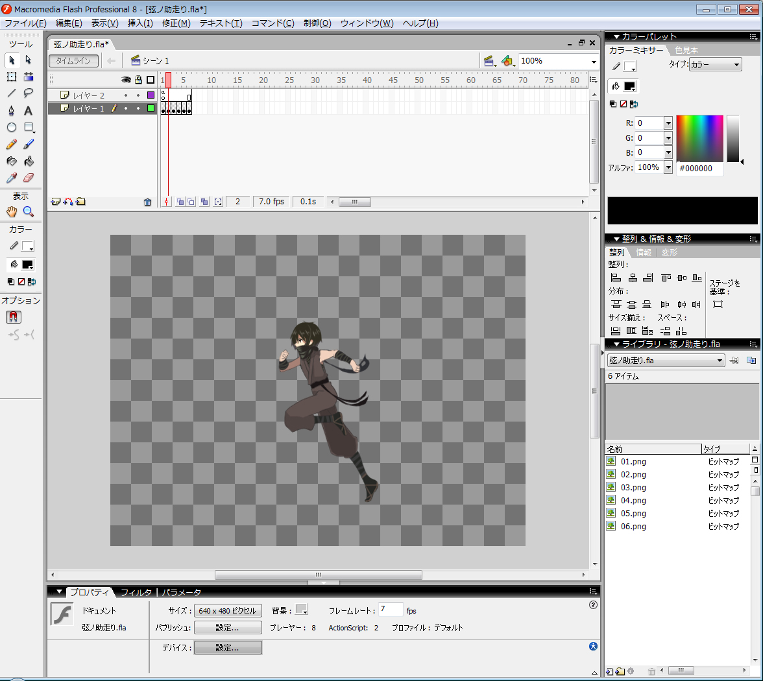Activate the Eyedropper tool
Screen dimensions: 763x681
click(12, 178)
